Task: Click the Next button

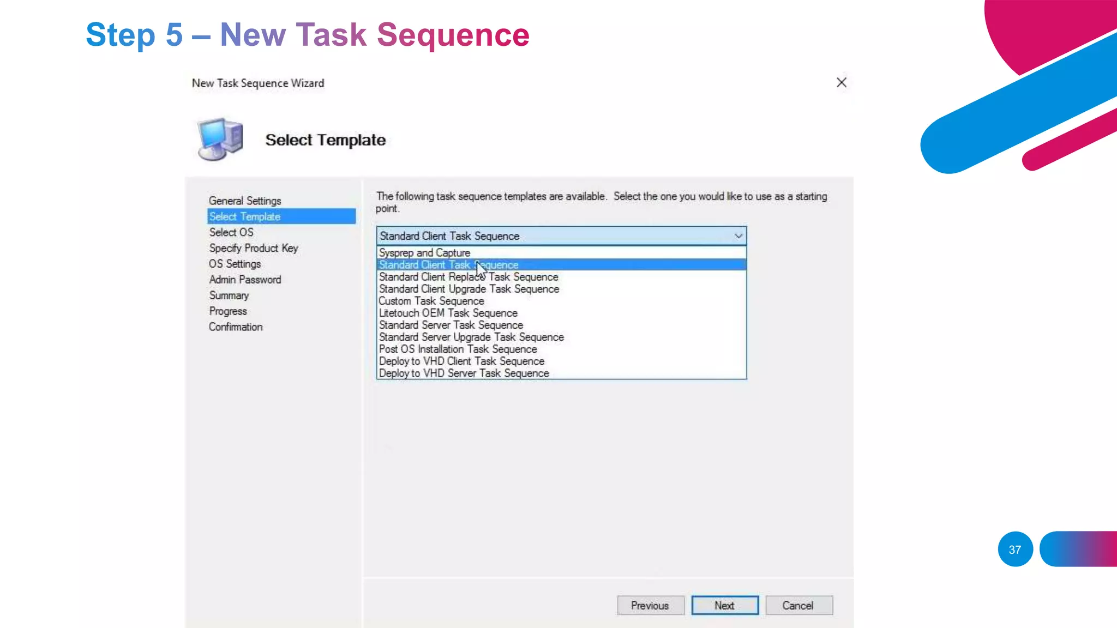Action: pos(724,605)
